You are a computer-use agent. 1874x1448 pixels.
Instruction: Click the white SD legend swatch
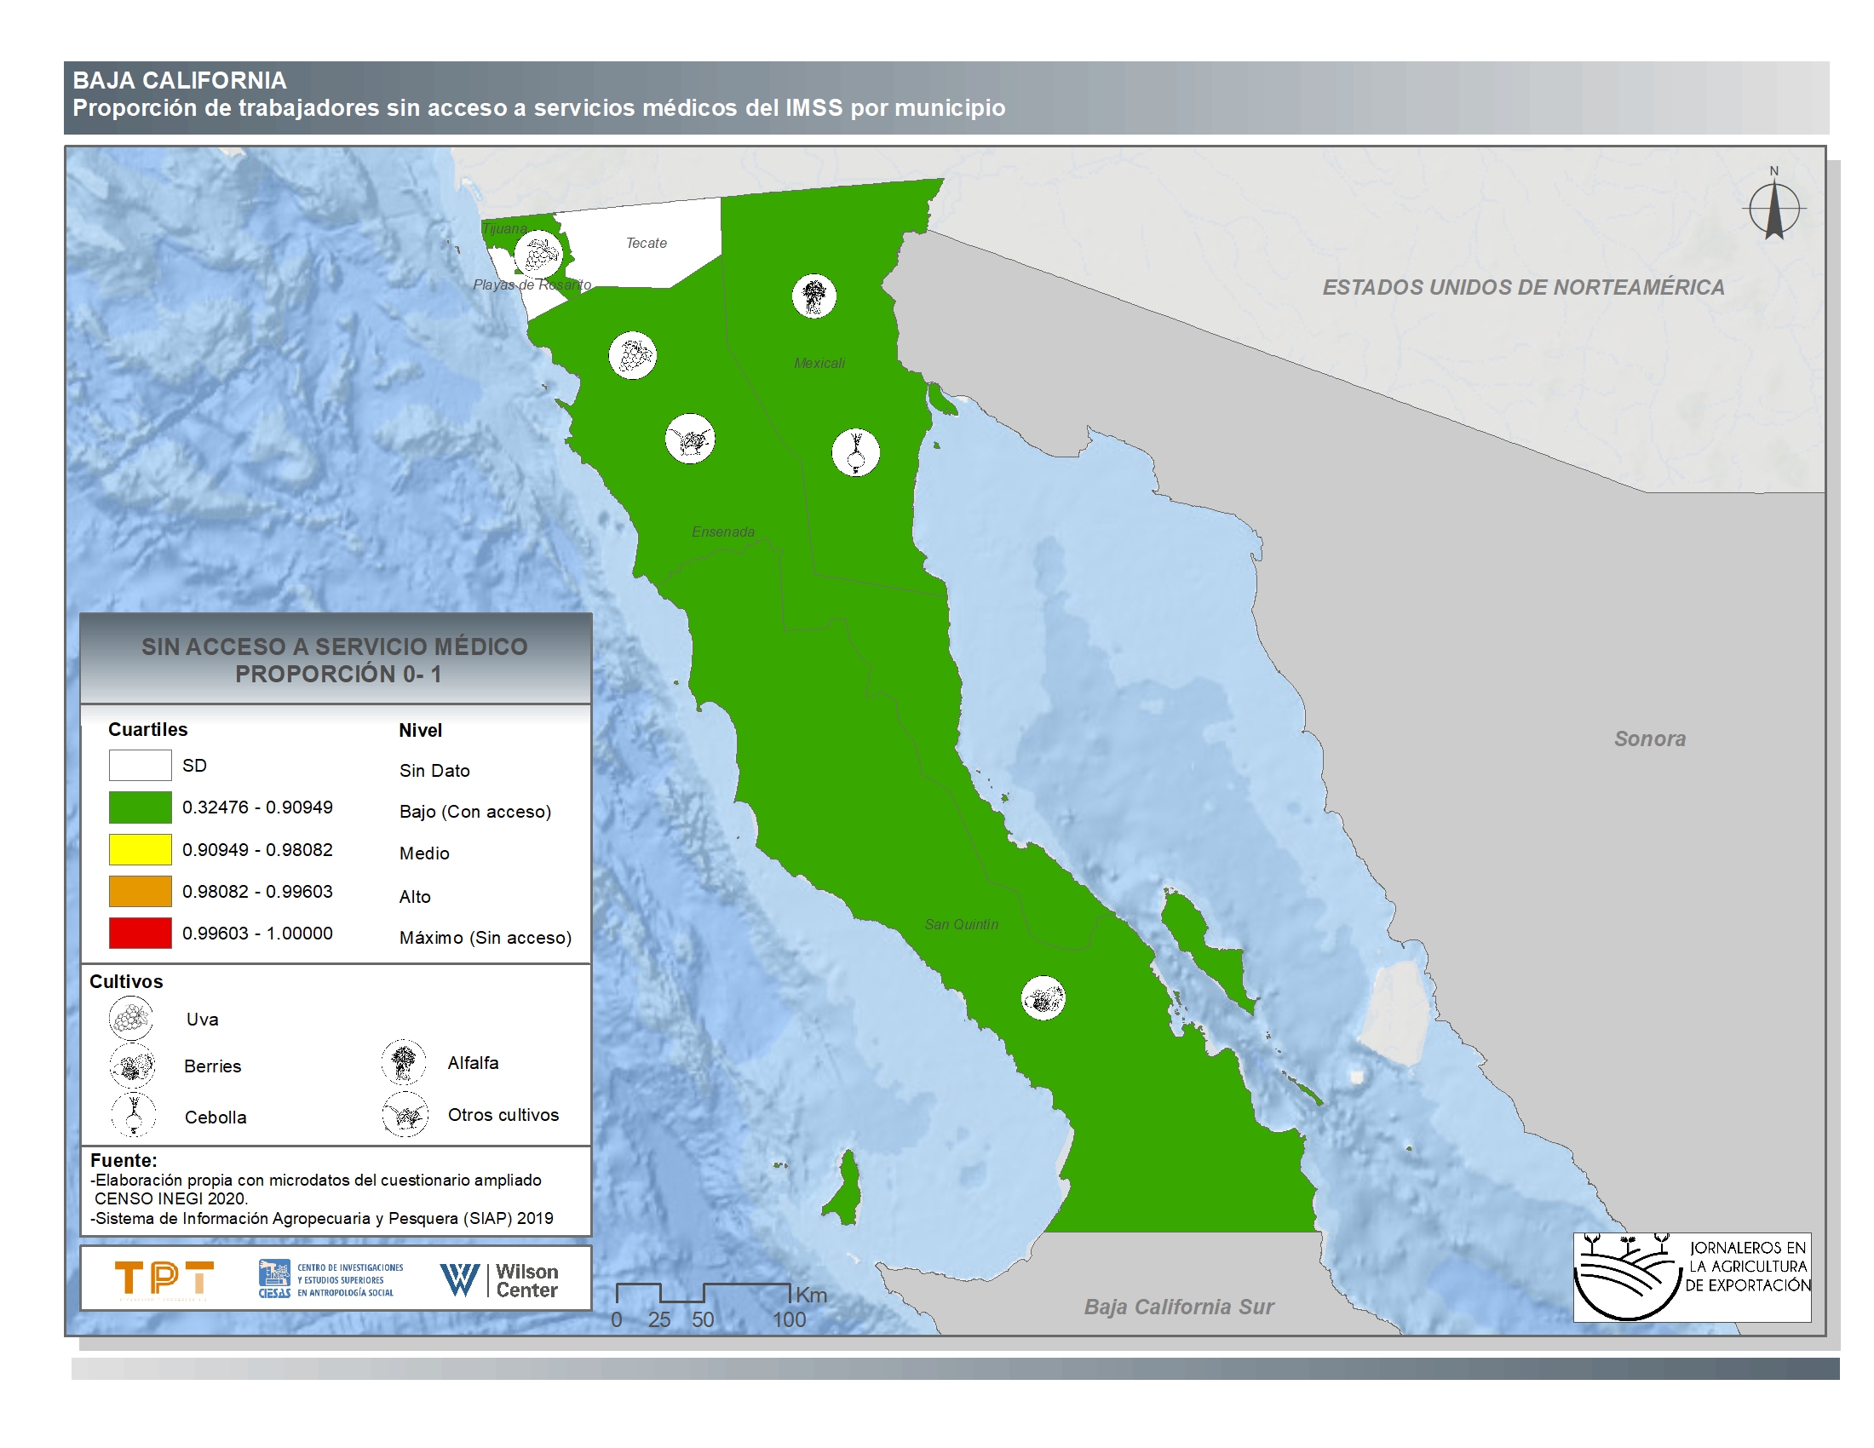[140, 765]
